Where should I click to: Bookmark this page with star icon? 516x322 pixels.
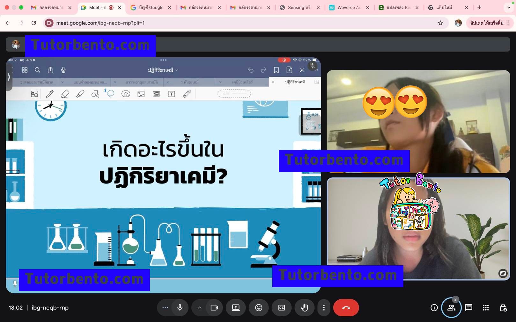(440, 23)
